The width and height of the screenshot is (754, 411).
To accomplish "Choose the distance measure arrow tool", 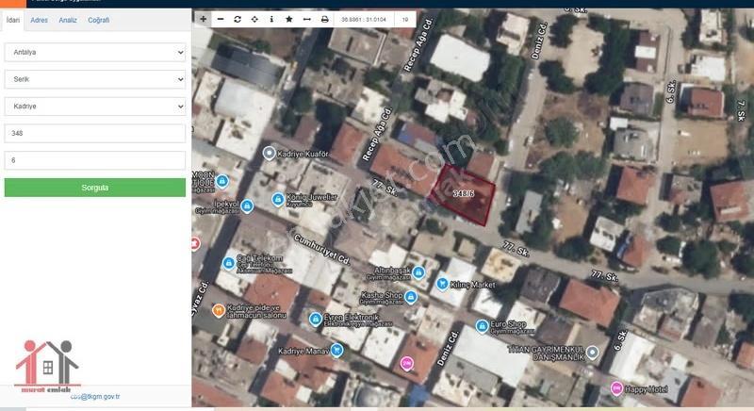I will (x=307, y=19).
